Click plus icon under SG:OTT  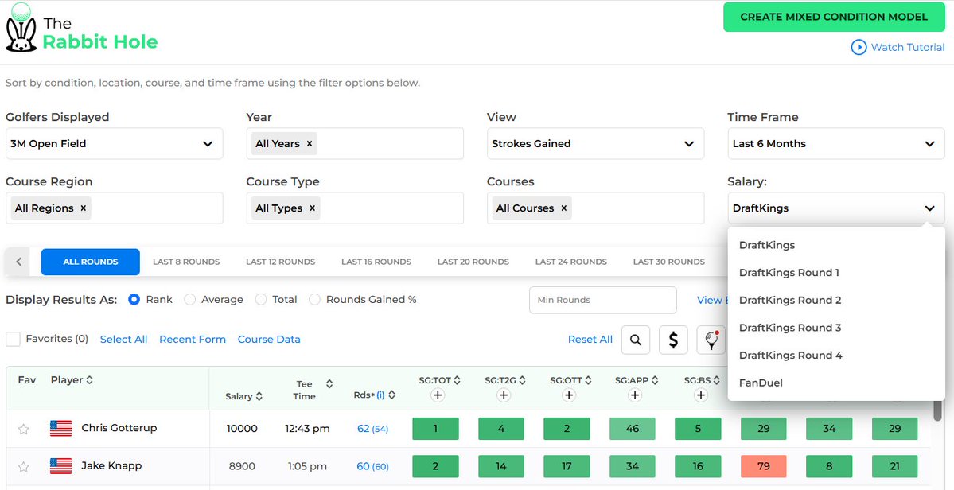[x=569, y=395]
